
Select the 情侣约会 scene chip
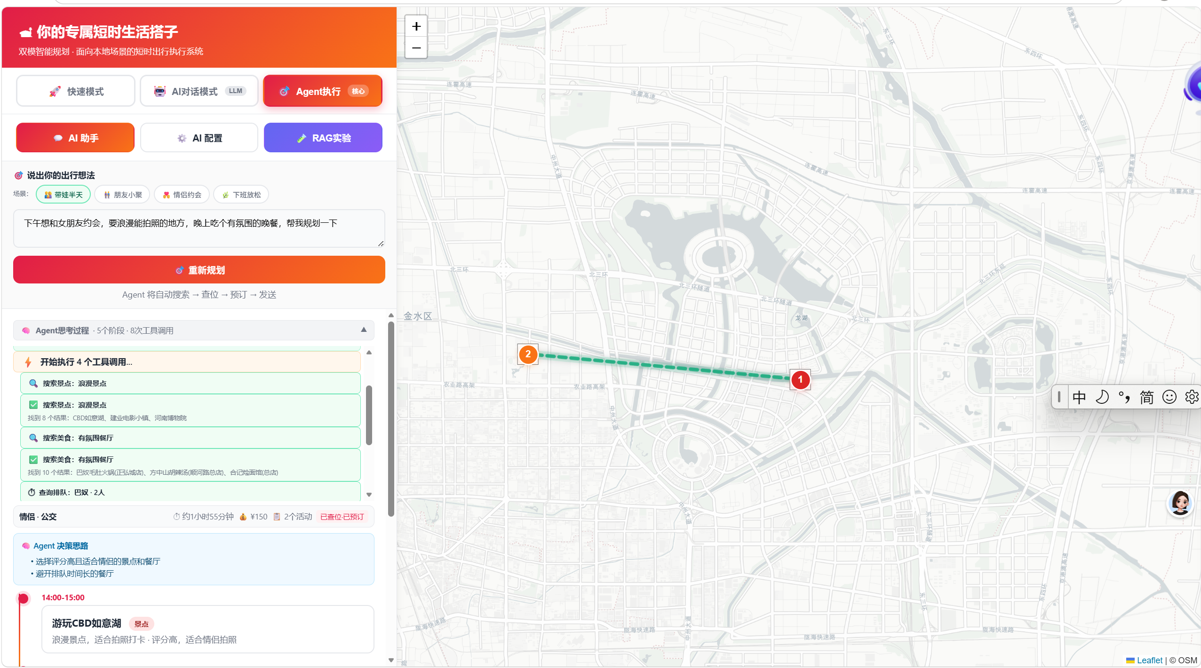[182, 195]
